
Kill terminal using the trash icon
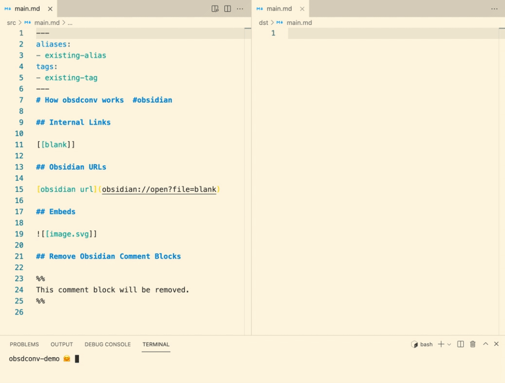[473, 344]
